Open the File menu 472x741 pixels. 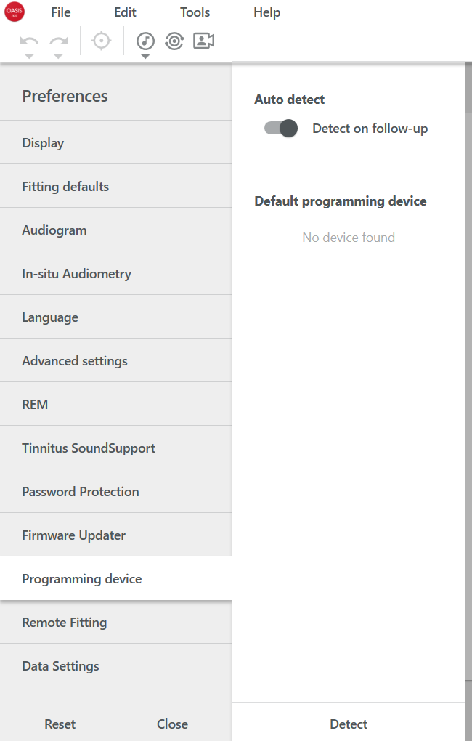pos(61,12)
